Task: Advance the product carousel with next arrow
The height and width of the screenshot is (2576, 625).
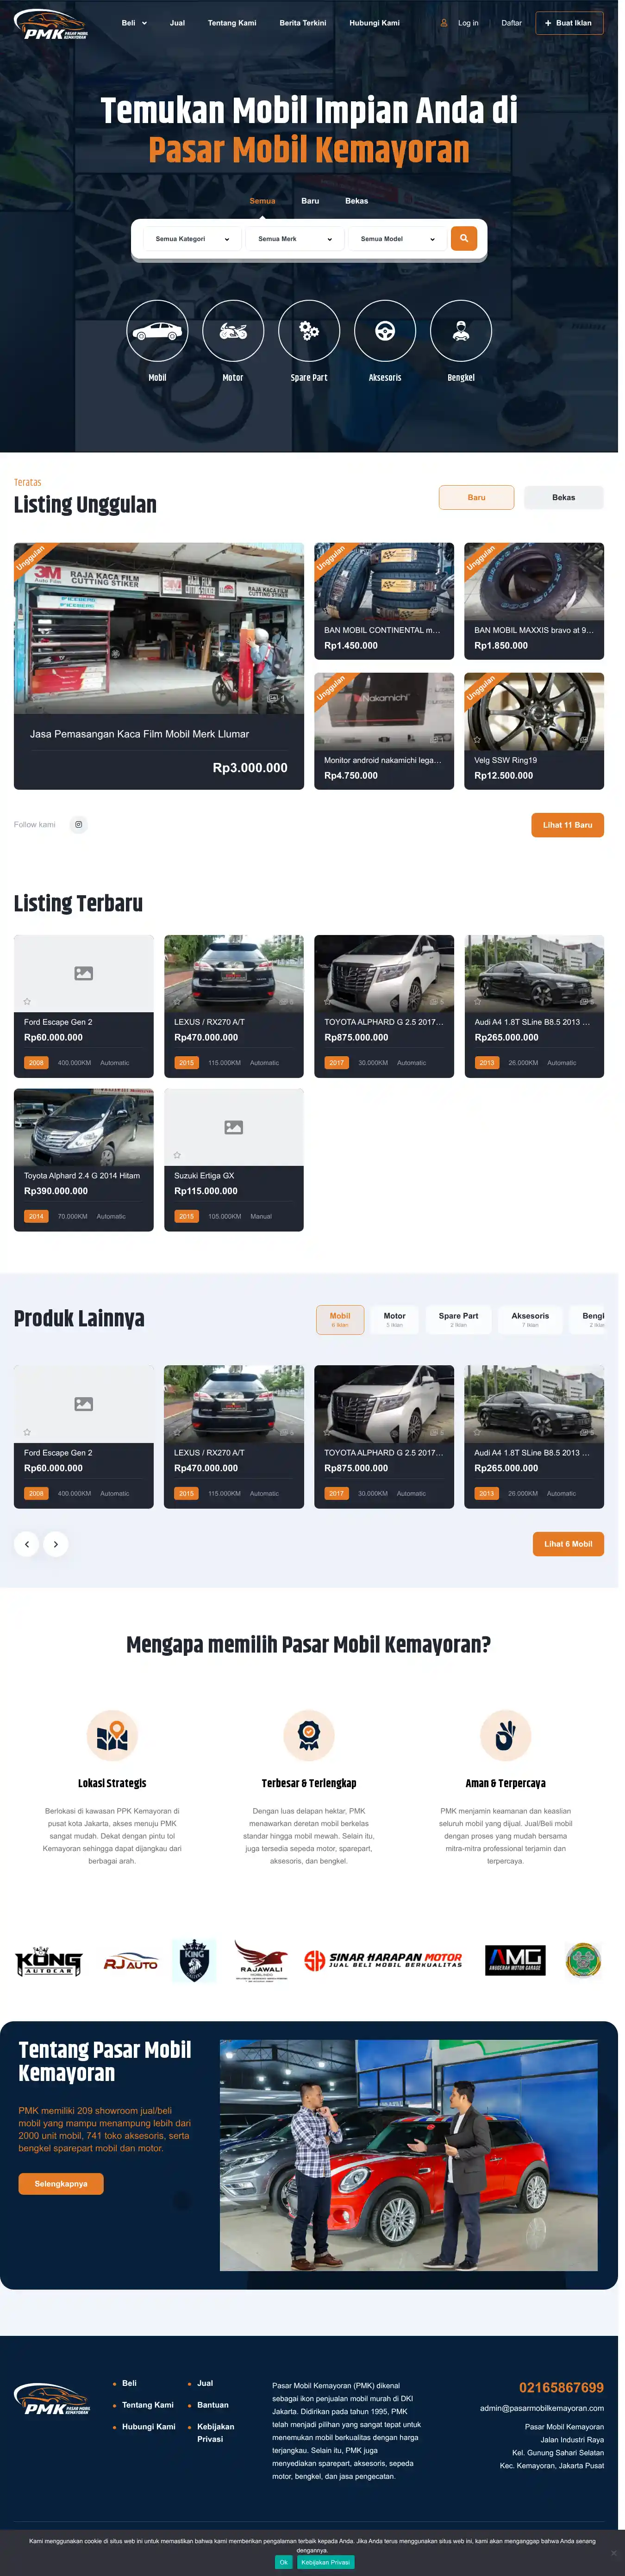Action: (56, 1544)
